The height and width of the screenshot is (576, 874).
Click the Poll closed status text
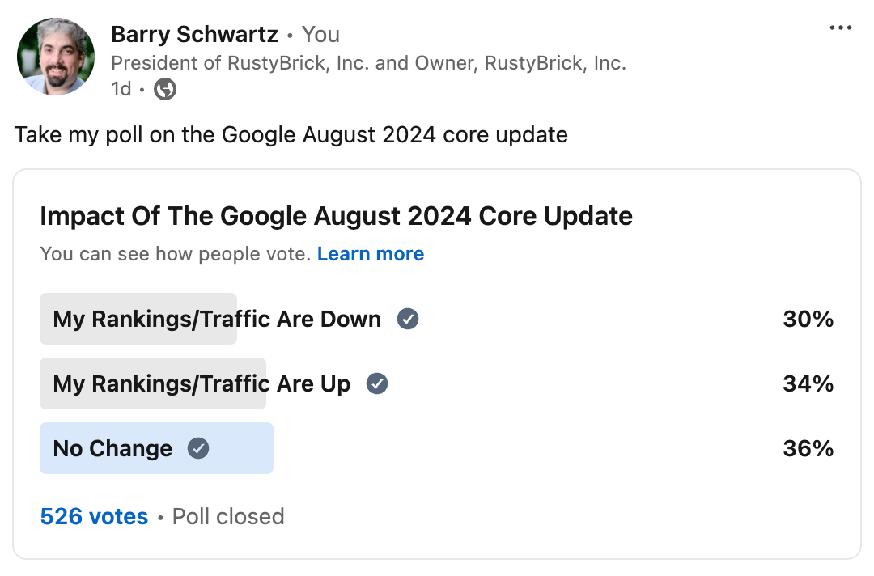(228, 516)
